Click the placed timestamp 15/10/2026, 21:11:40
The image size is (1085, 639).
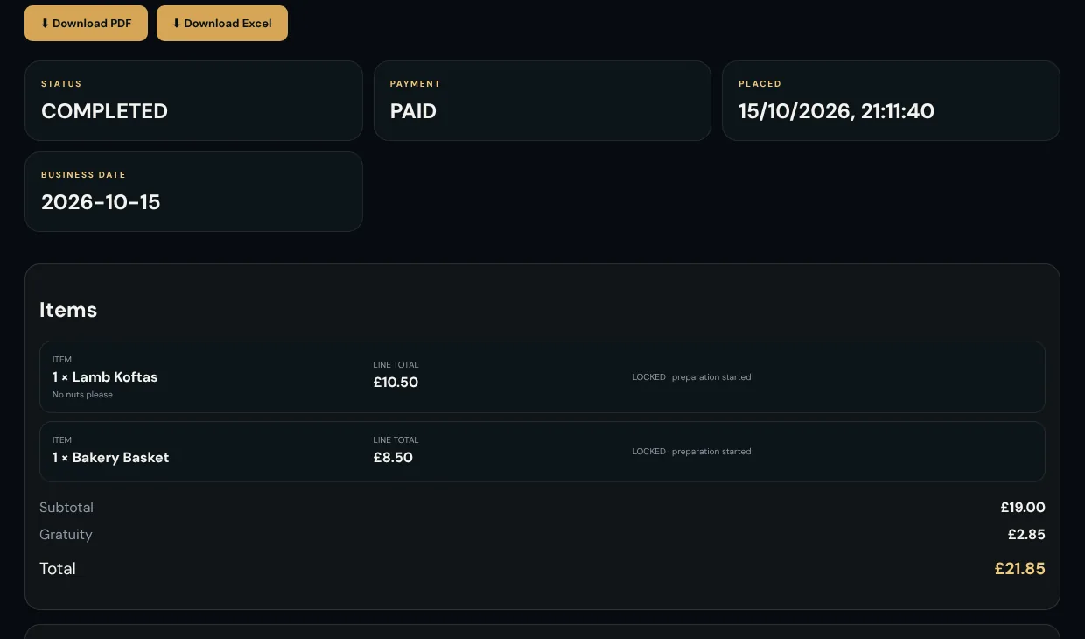coord(836,111)
